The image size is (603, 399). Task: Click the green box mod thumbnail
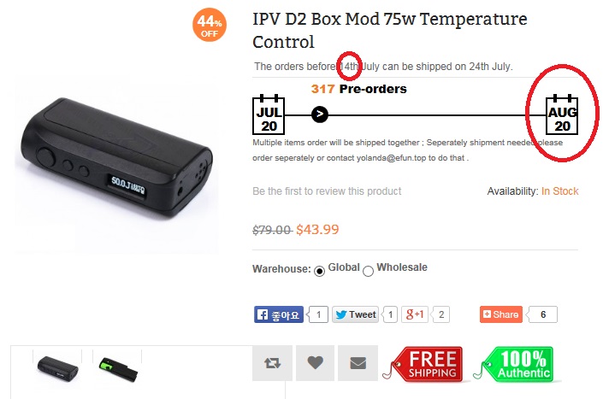(118, 369)
